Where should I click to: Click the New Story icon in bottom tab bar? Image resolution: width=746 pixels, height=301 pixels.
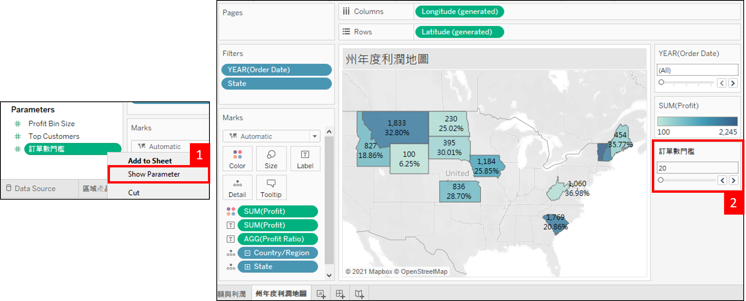pos(359,294)
